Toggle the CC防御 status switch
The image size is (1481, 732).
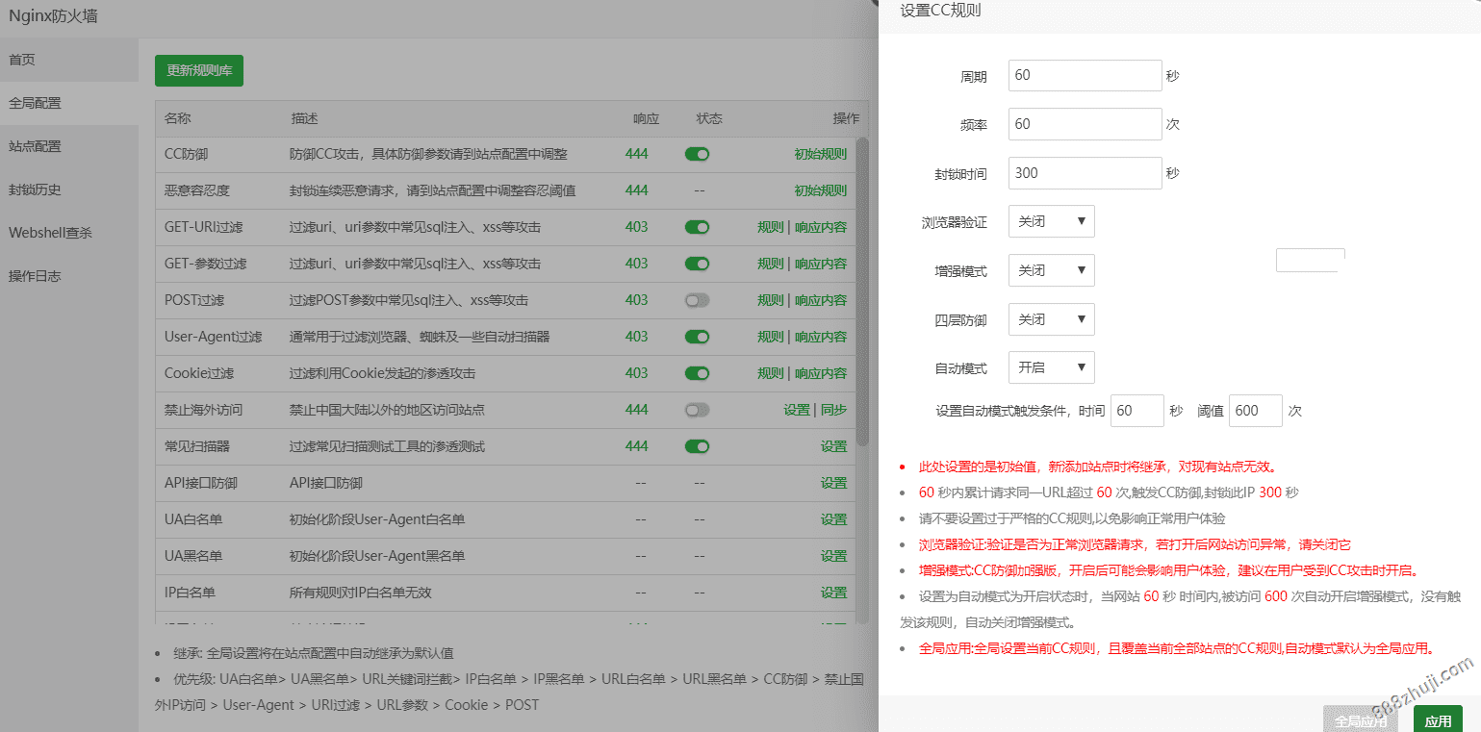point(697,154)
